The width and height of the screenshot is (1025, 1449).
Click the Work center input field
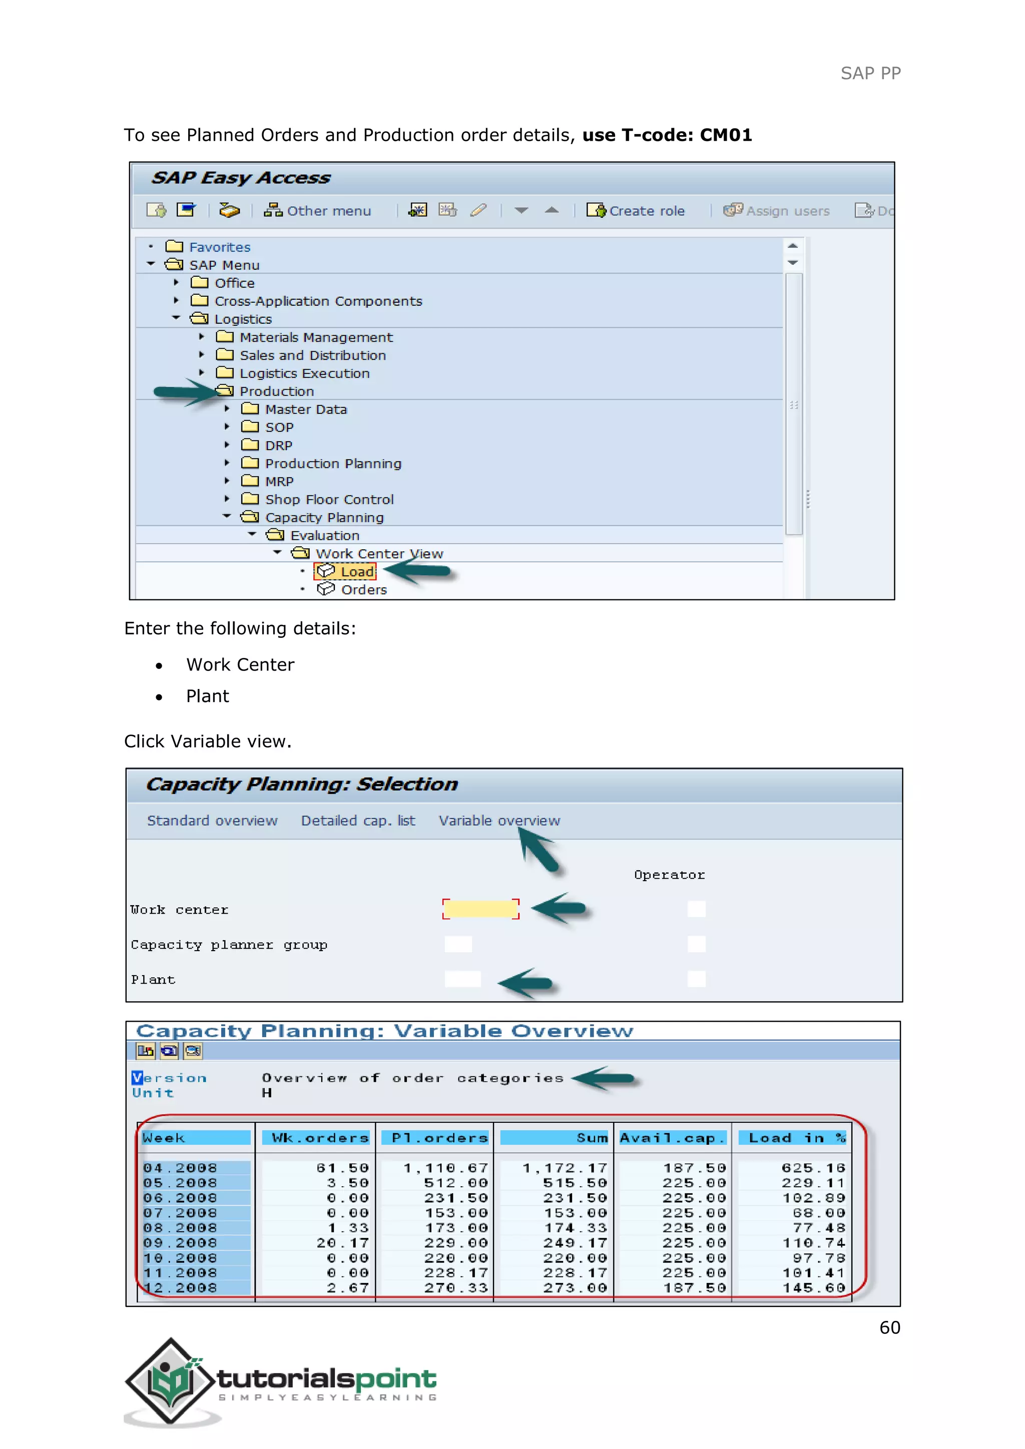click(481, 909)
